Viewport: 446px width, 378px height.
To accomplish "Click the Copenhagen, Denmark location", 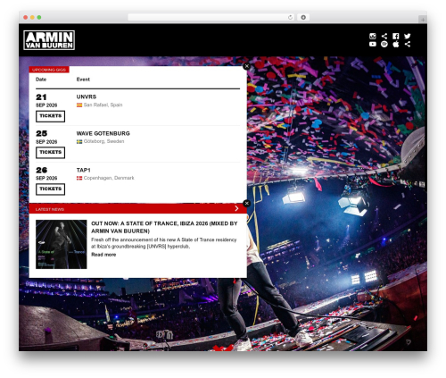I will click(x=109, y=178).
